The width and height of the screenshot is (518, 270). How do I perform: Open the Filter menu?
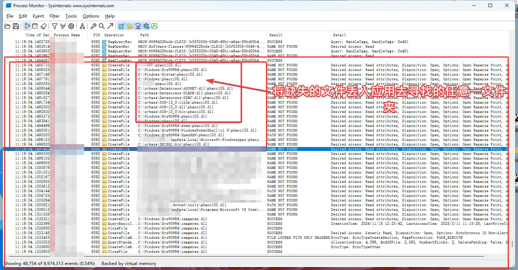[x=55, y=16]
